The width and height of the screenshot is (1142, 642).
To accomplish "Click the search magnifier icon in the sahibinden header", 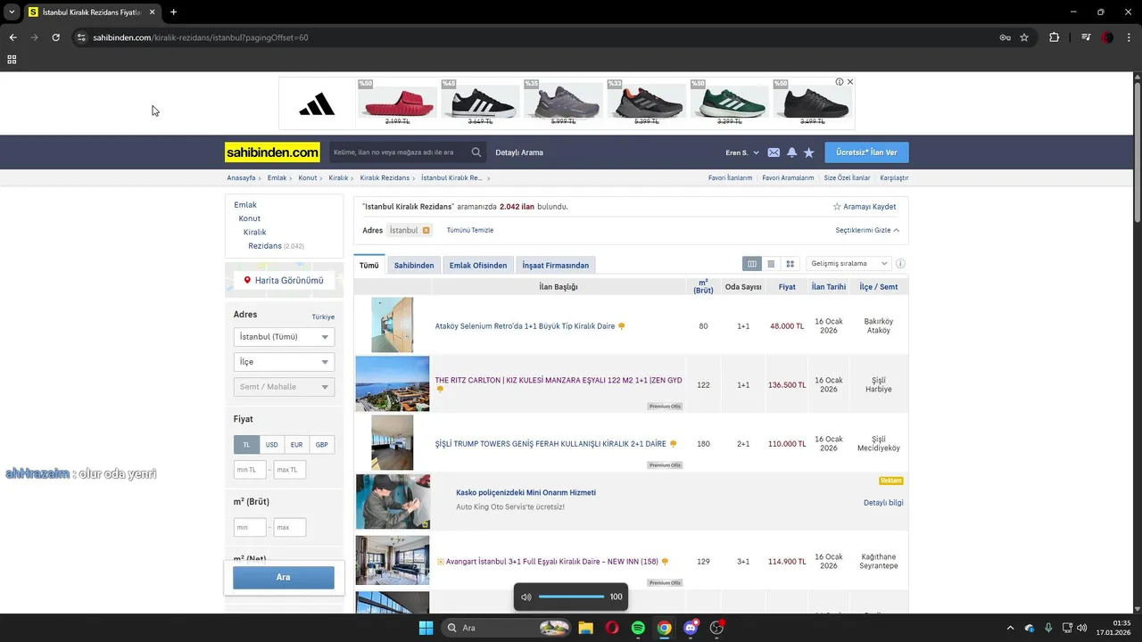I will 476,152.
